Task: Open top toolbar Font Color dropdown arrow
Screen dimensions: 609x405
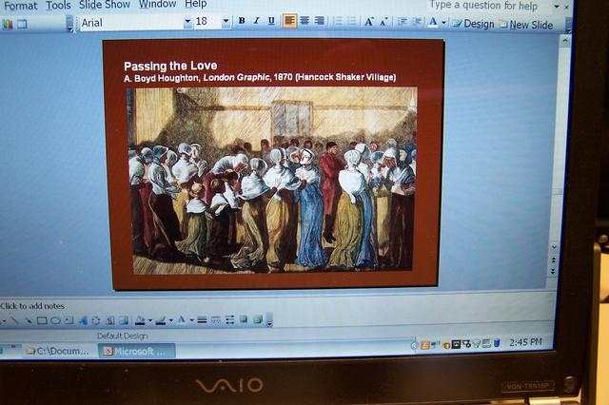Action: point(443,23)
